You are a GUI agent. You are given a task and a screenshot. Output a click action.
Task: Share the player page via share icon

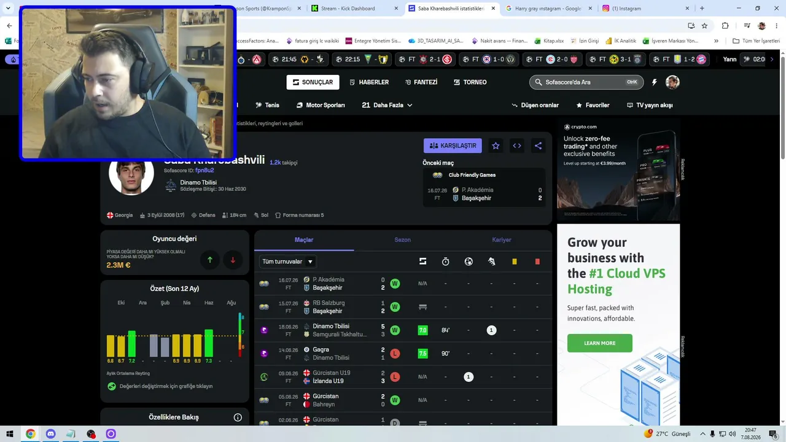538,145
